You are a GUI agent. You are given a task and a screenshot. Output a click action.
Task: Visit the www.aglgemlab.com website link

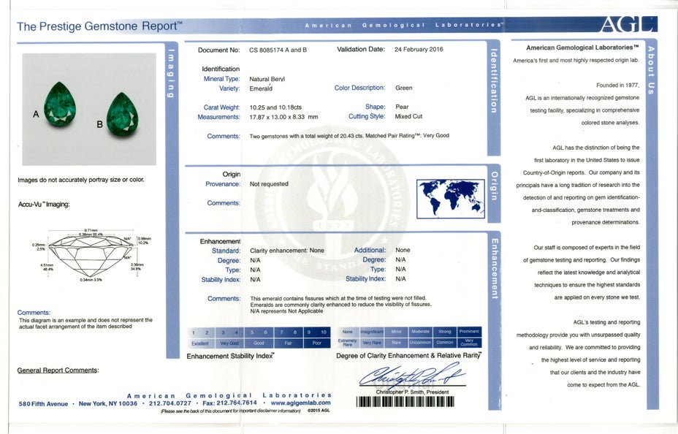pos(300,403)
